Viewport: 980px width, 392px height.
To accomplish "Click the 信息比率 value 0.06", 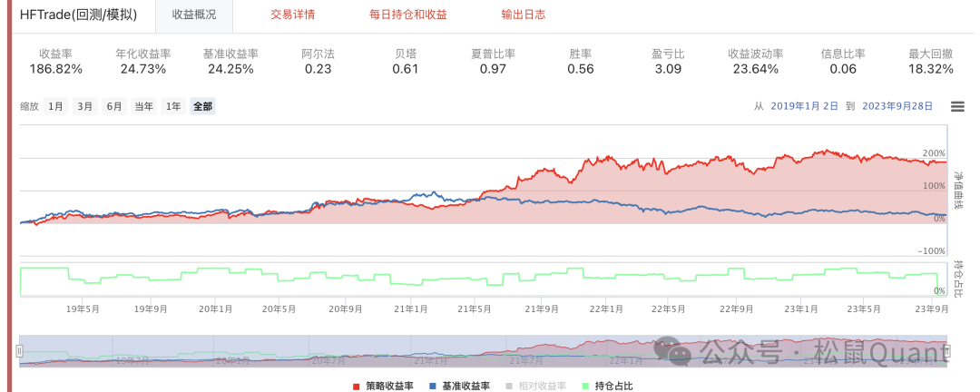I will pos(843,69).
